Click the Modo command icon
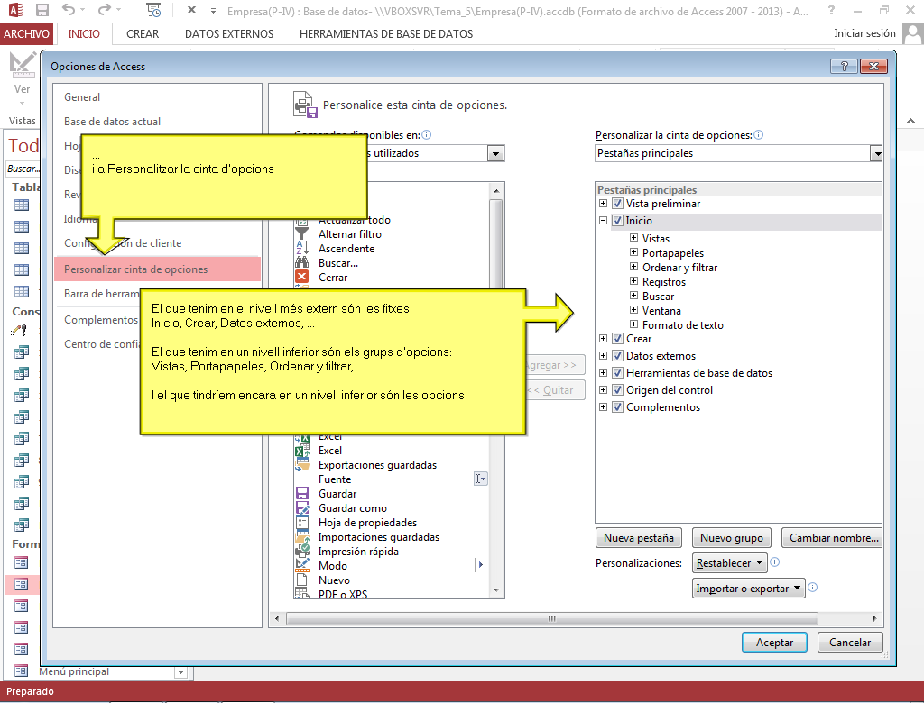This screenshot has height=703, width=924. [301, 565]
